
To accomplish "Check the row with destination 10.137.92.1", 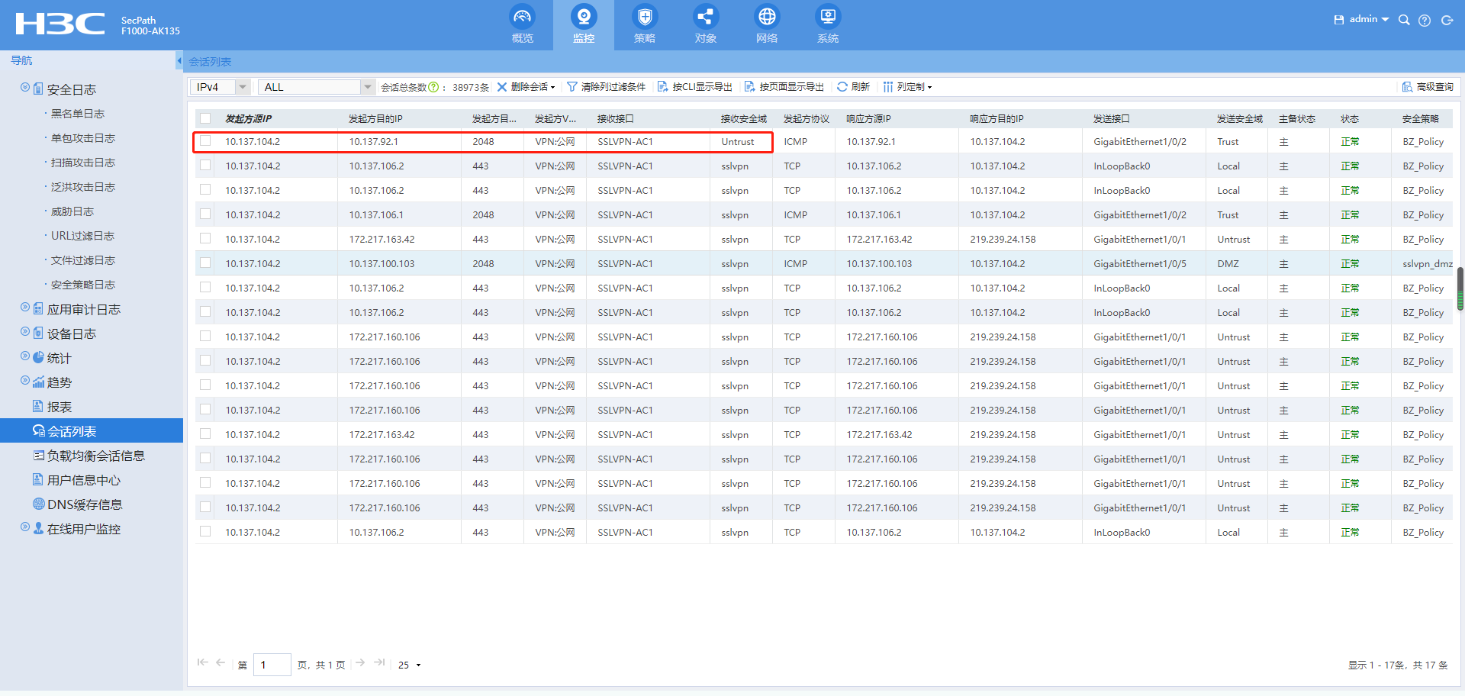I will pos(205,141).
